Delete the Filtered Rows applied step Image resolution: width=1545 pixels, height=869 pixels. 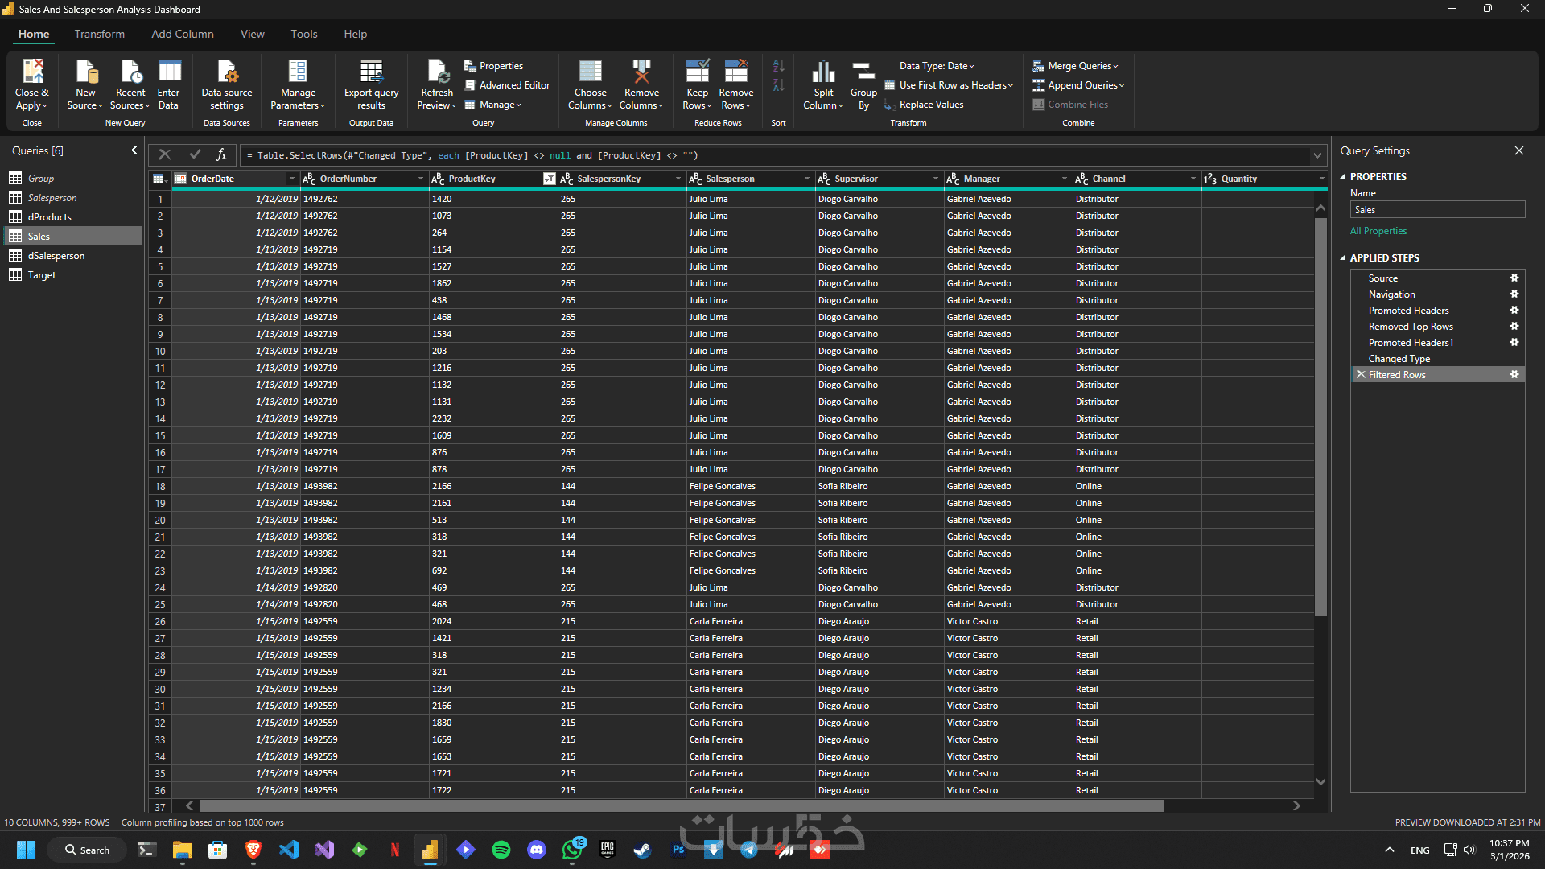pyautogui.click(x=1361, y=375)
